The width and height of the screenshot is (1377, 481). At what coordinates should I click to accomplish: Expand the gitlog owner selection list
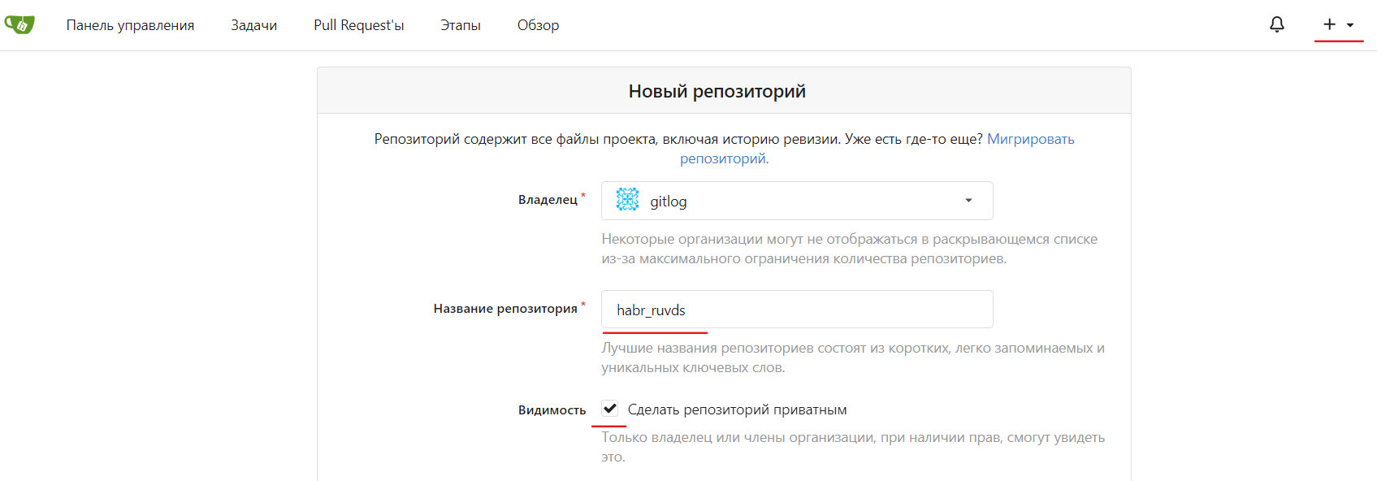coord(796,201)
